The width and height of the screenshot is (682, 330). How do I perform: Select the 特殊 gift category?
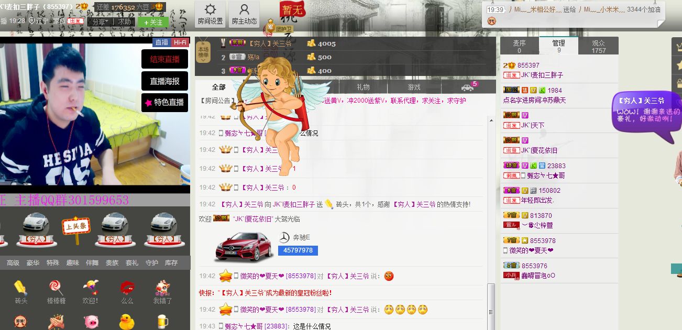pos(53,263)
